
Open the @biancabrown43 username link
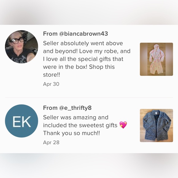pos(83,34)
